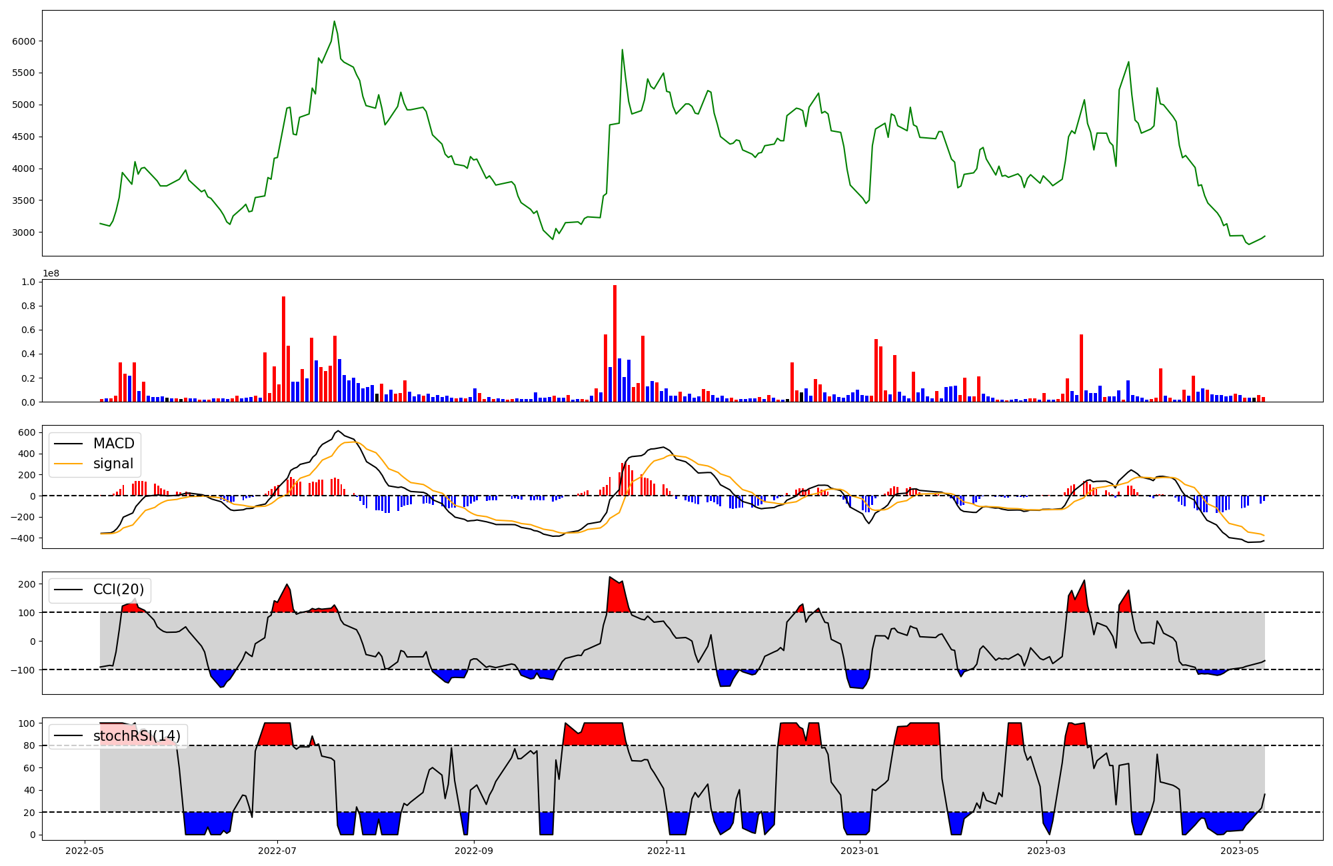Click the 2022-09 date tick label

pyautogui.click(x=474, y=851)
